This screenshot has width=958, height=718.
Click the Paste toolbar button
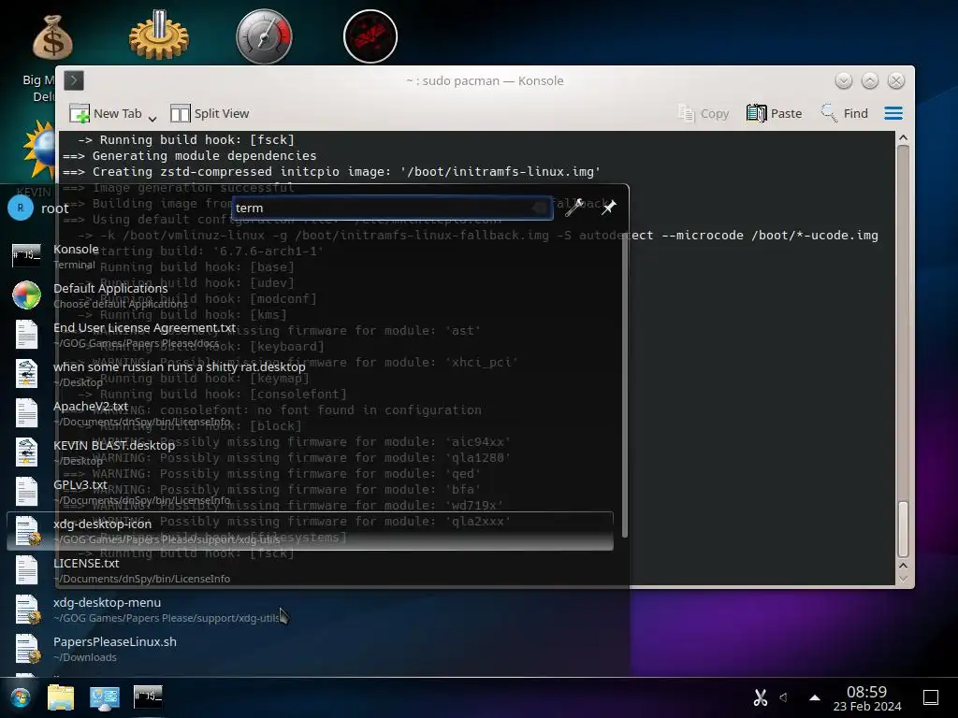(x=774, y=113)
